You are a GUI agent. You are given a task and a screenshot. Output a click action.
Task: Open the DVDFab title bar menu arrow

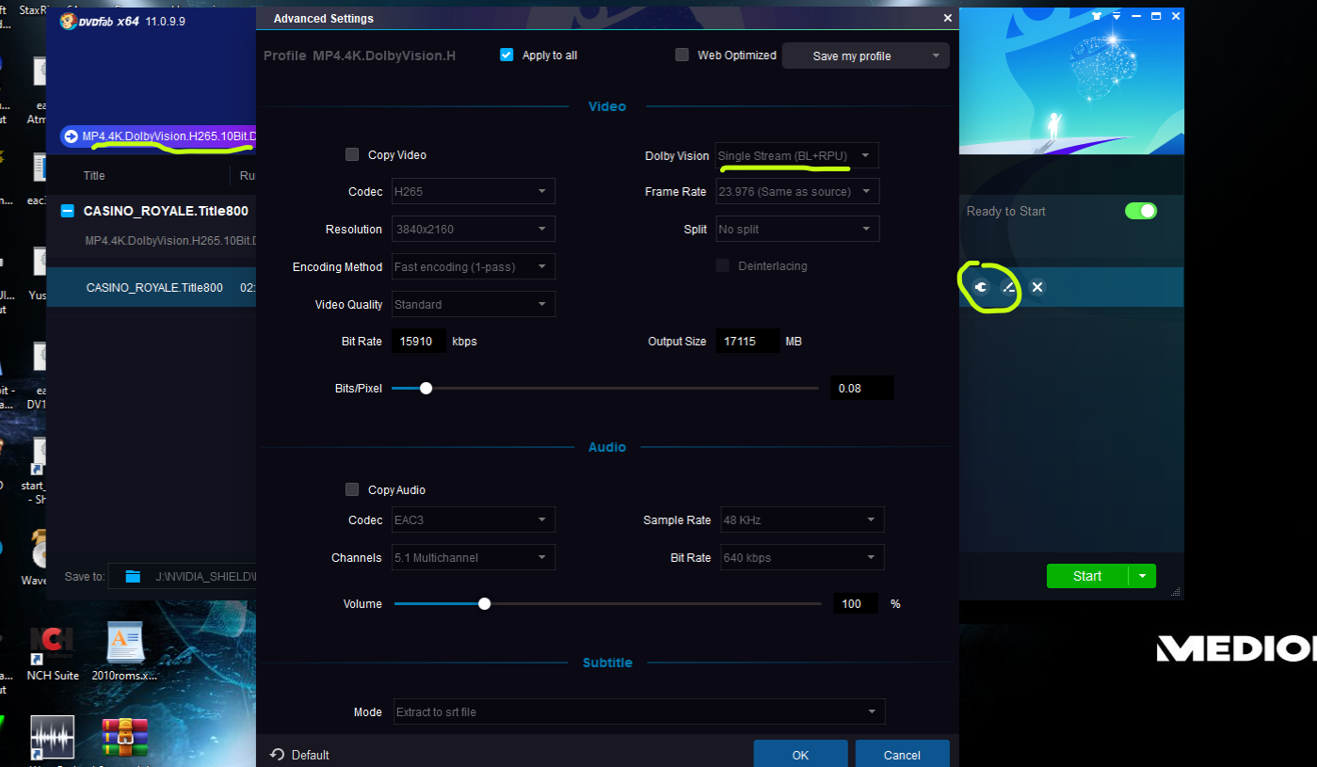point(1116,16)
